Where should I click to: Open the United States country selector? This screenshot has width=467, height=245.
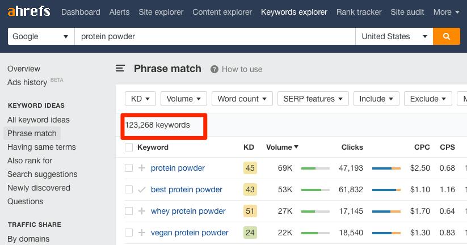coord(394,36)
